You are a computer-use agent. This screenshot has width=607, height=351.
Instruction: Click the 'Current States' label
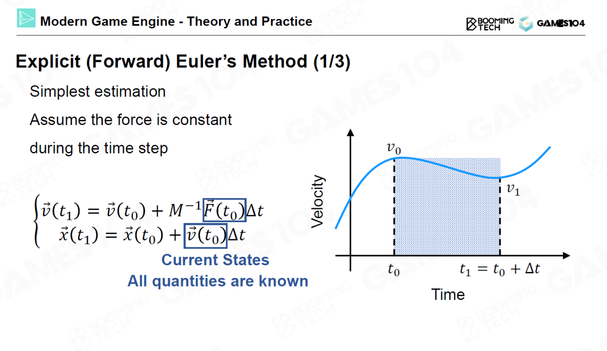point(215,260)
